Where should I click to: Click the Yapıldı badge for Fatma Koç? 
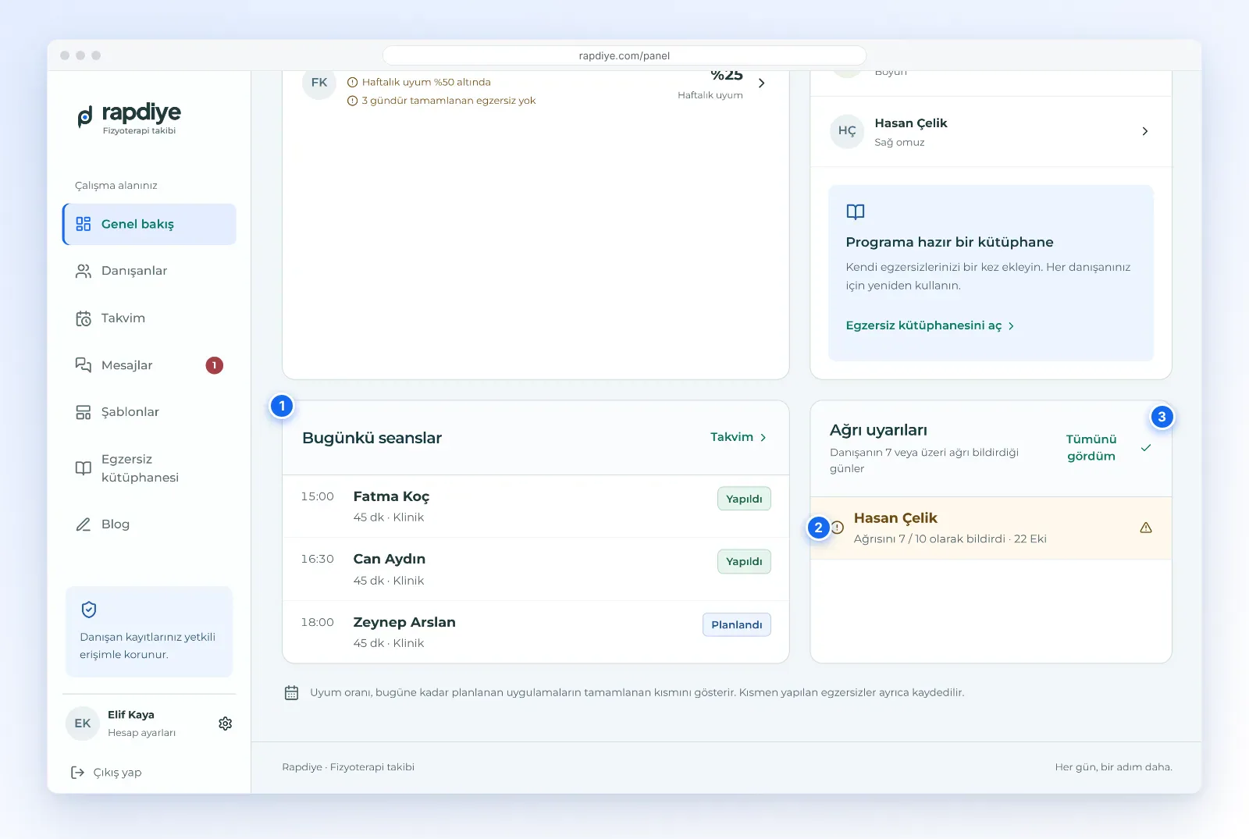click(x=744, y=499)
